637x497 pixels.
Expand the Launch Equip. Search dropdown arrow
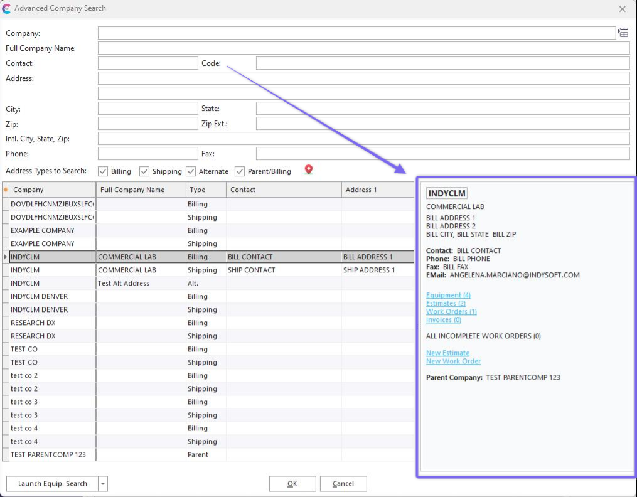point(103,484)
